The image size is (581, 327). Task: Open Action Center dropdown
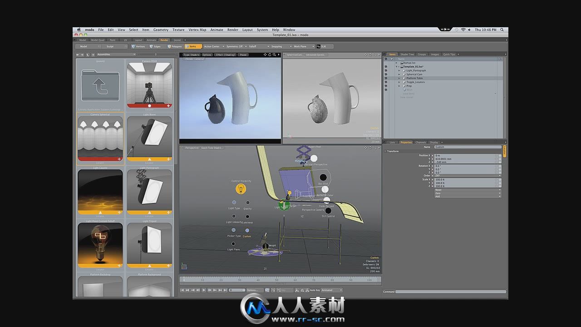214,46
